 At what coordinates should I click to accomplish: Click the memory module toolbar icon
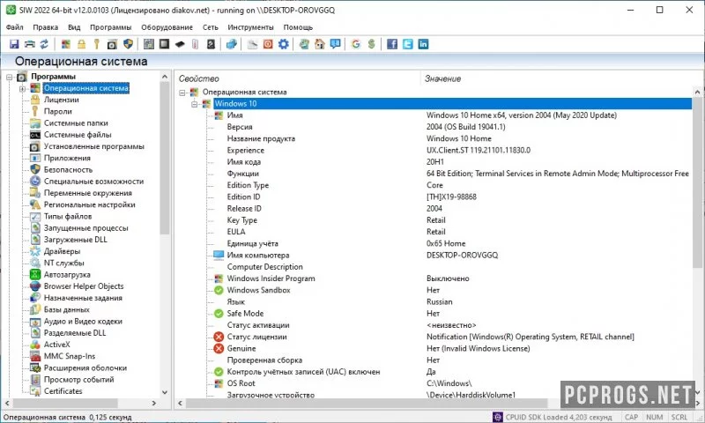180,44
